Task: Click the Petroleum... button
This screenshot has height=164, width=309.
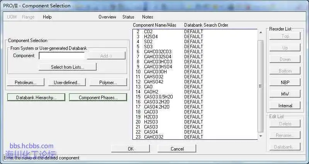Action: (25, 83)
